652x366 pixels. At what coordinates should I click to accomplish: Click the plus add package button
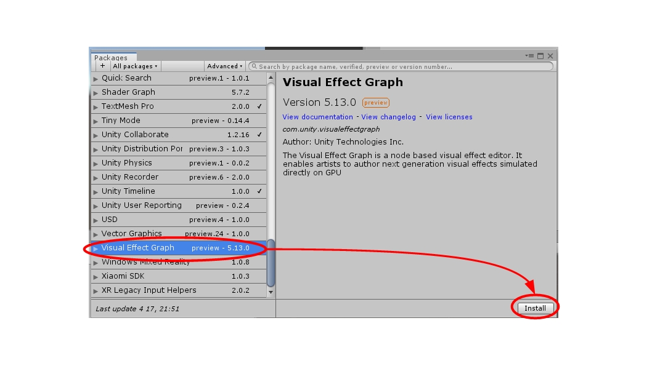[103, 66]
